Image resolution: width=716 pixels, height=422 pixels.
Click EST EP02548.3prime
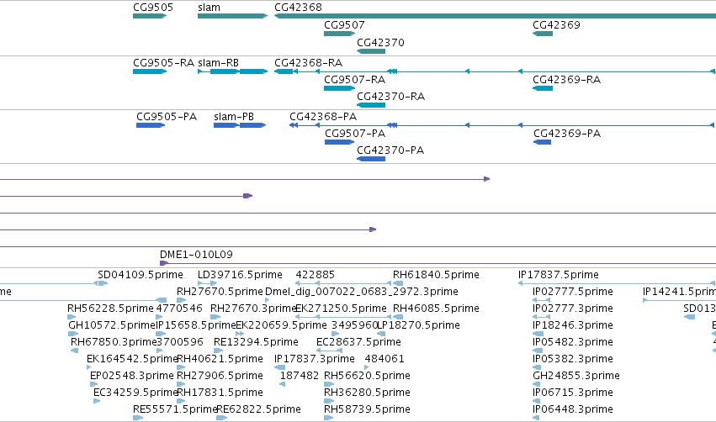[x=131, y=376]
